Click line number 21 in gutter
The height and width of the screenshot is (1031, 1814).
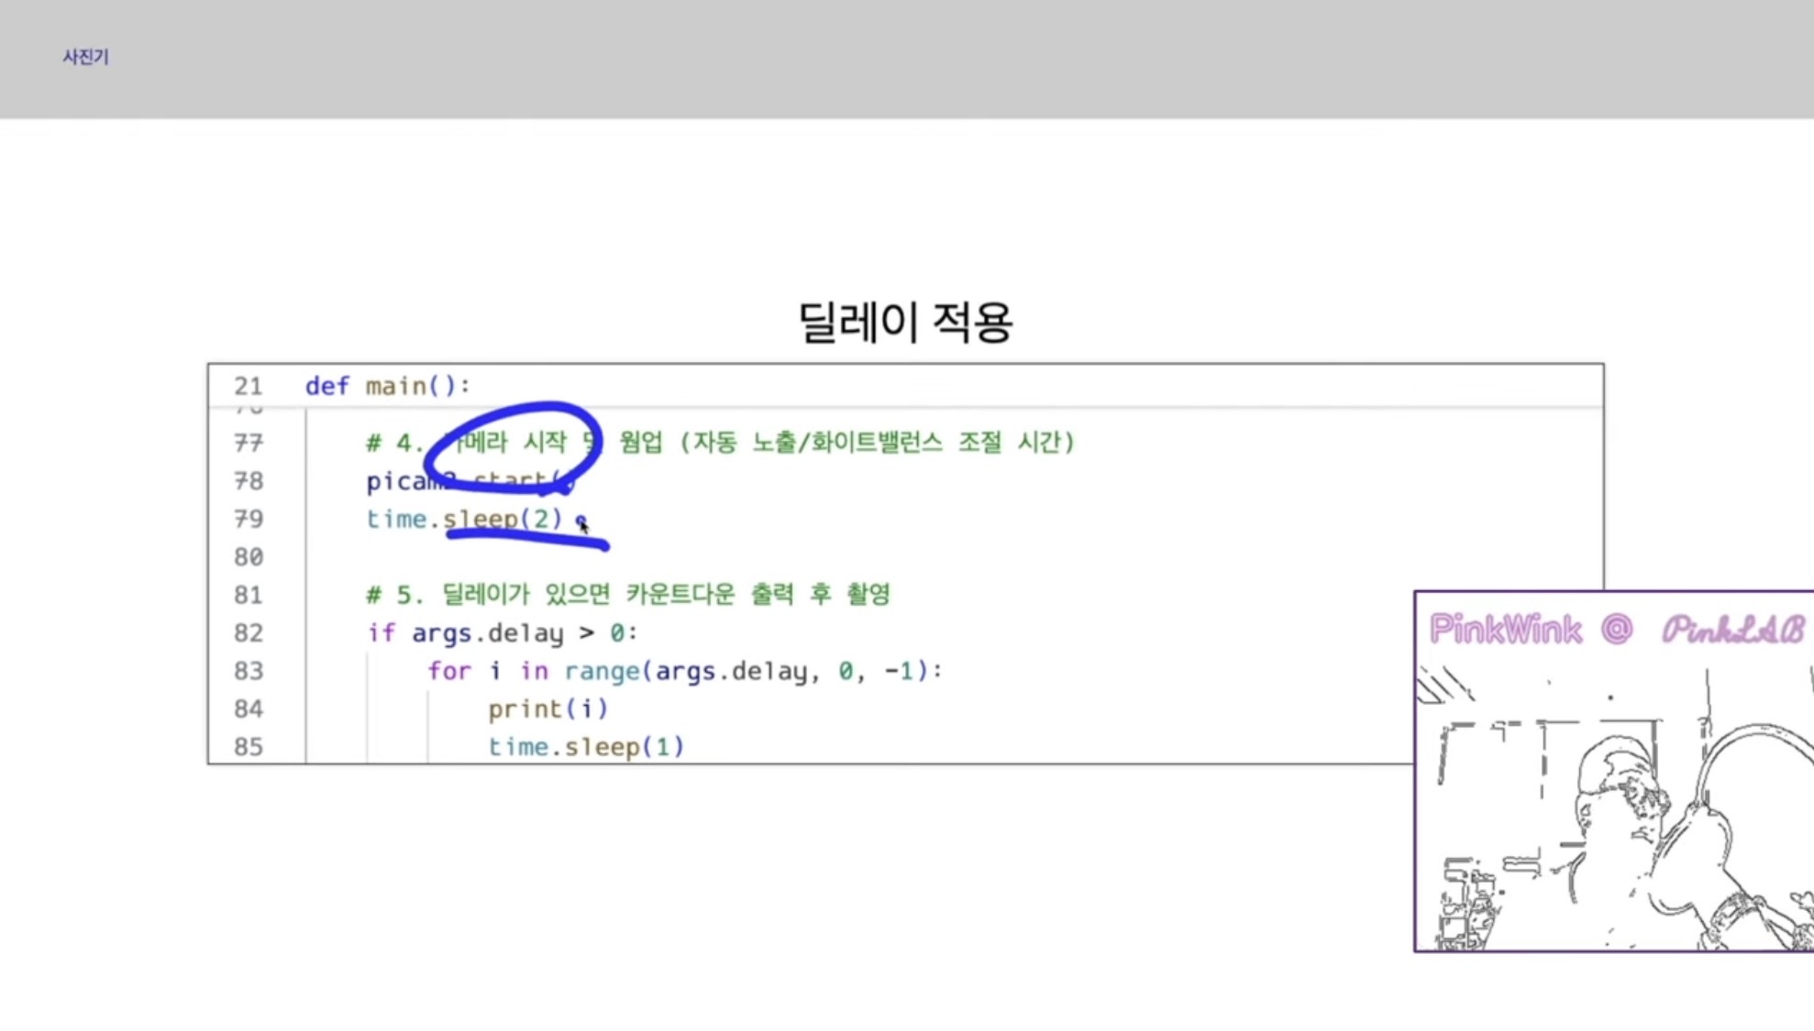(x=248, y=386)
